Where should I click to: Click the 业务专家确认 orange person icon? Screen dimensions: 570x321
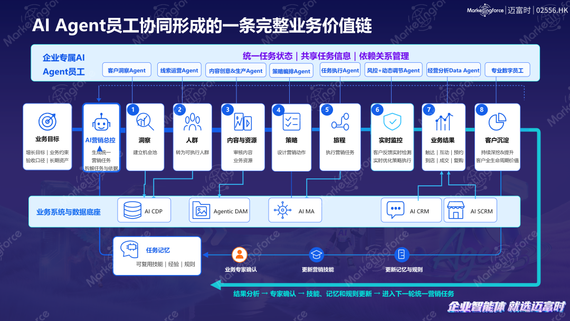[x=240, y=254]
